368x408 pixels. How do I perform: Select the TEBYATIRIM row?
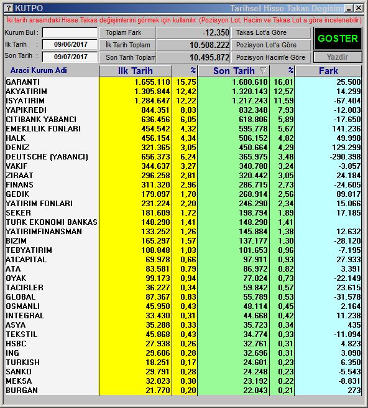tap(183, 250)
